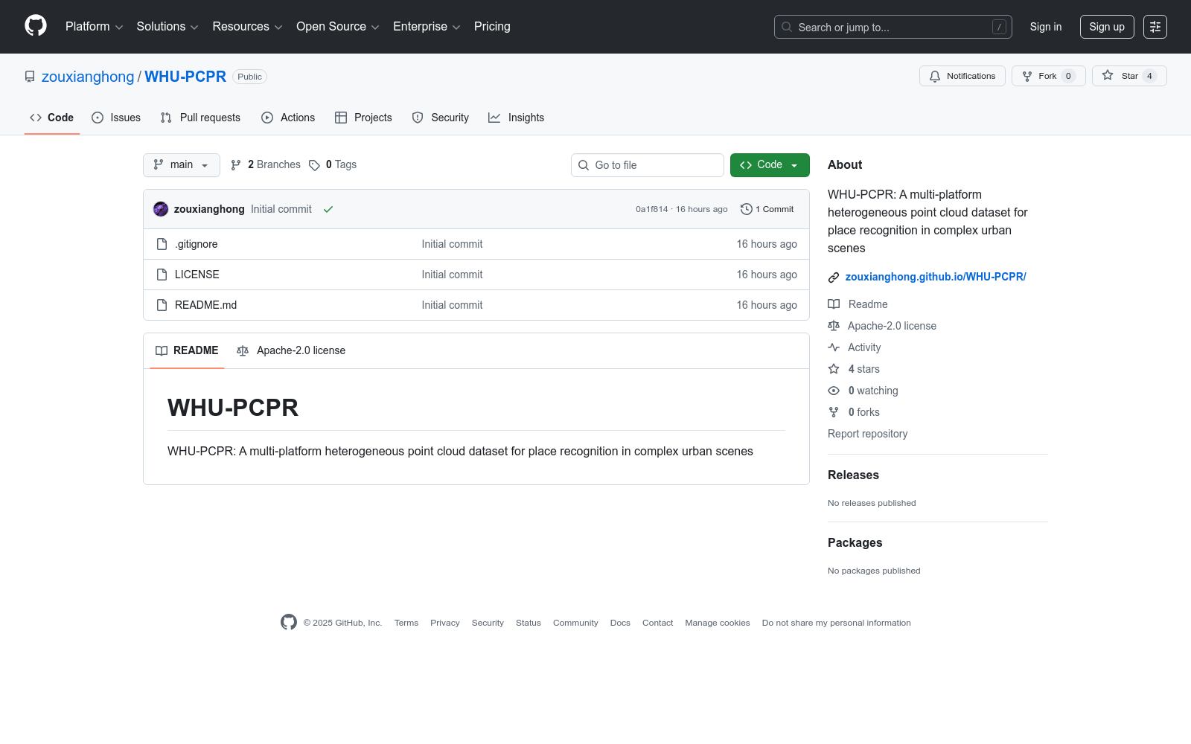Switch to the Projects tab
This screenshot has width=1191, height=744.
tap(363, 118)
